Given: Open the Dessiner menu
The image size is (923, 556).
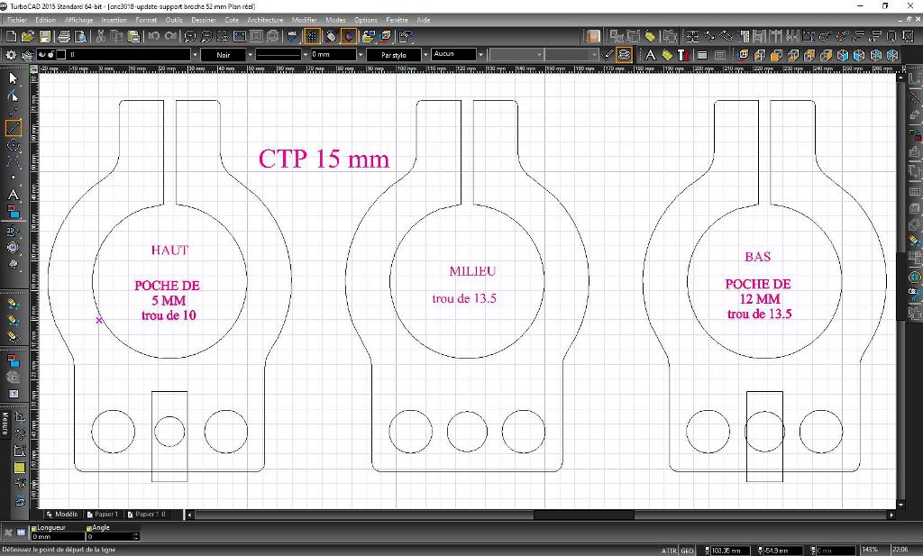Looking at the screenshot, I should click(x=204, y=19).
